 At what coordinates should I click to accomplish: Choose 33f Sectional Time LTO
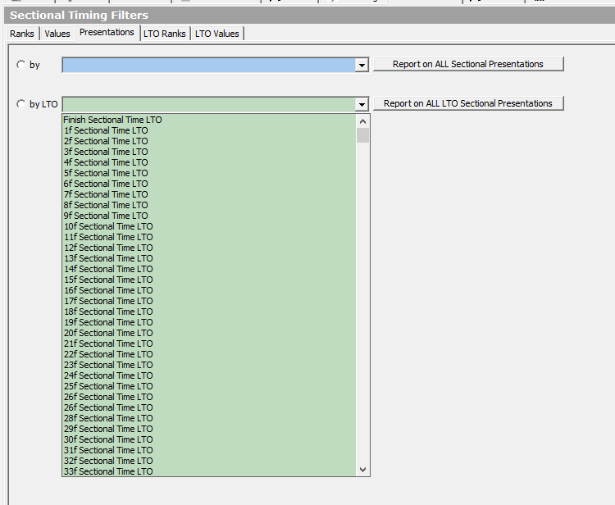(209, 471)
